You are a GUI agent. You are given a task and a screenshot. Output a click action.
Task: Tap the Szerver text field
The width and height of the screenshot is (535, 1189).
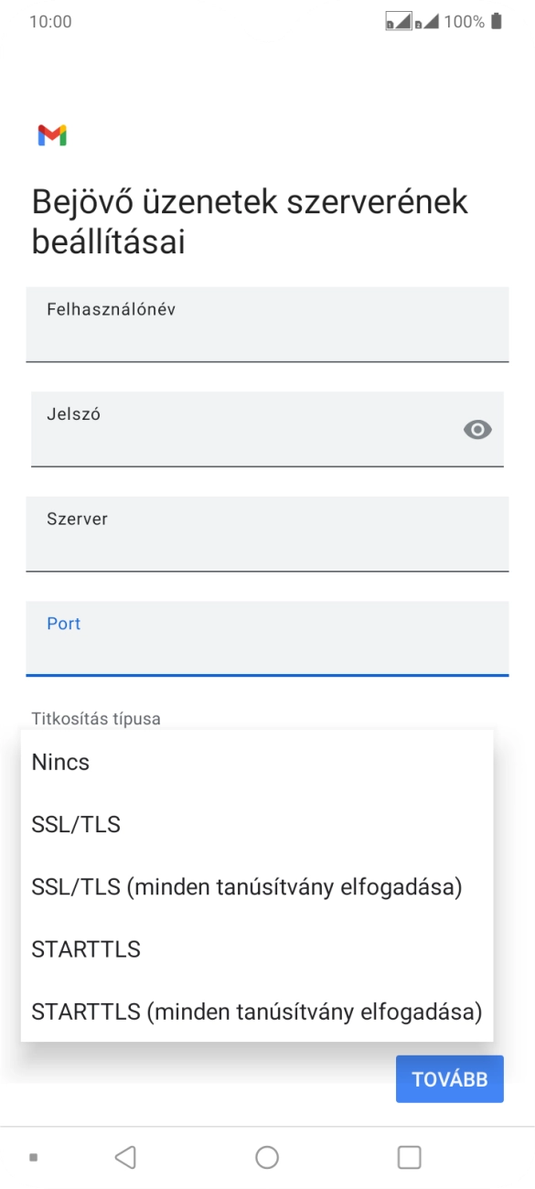pyautogui.click(x=267, y=534)
